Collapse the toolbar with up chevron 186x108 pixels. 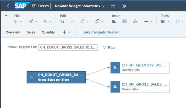tap(6, 15)
